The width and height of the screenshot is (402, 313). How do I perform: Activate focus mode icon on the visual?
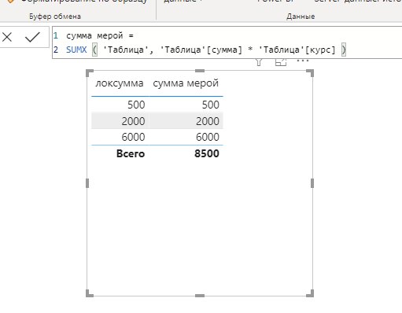coord(281,62)
